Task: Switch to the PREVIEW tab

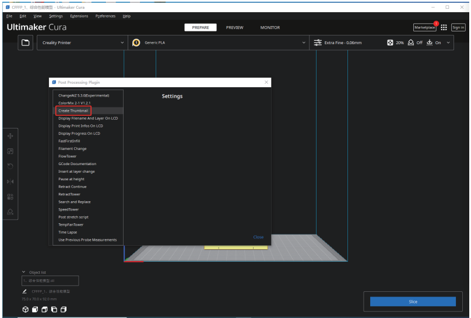Action: point(234,27)
